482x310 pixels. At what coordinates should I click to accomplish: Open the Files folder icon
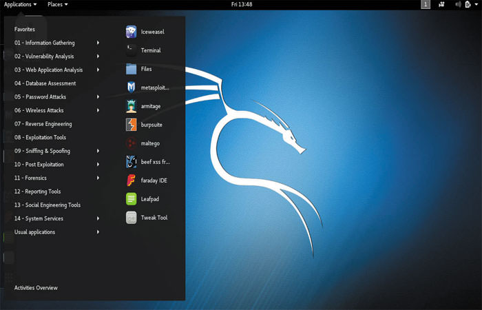(x=132, y=69)
